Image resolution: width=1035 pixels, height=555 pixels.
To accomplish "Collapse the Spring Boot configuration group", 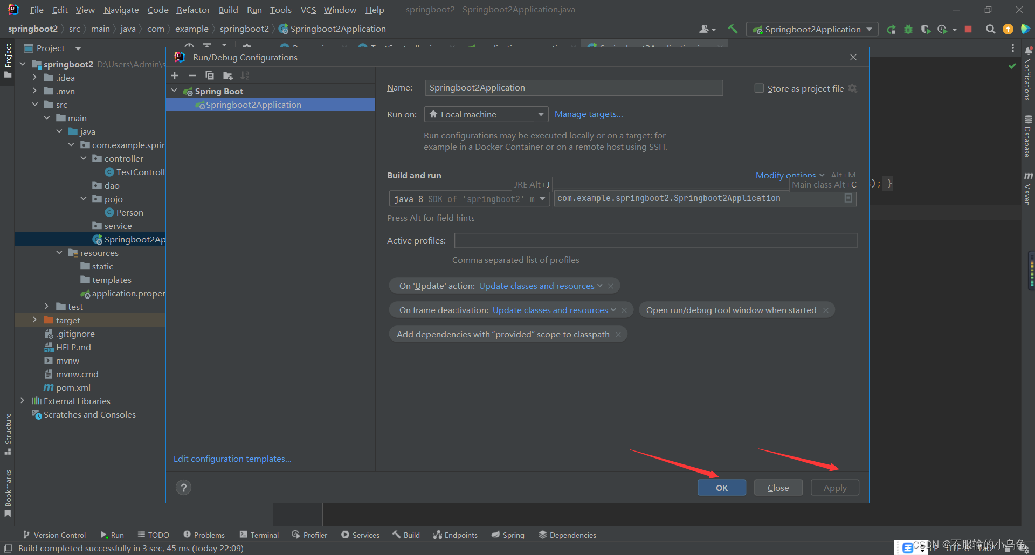I will click(x=174, y=91).
